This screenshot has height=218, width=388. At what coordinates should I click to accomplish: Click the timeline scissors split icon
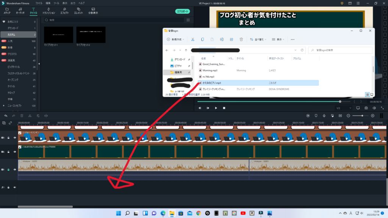point(30,116)
